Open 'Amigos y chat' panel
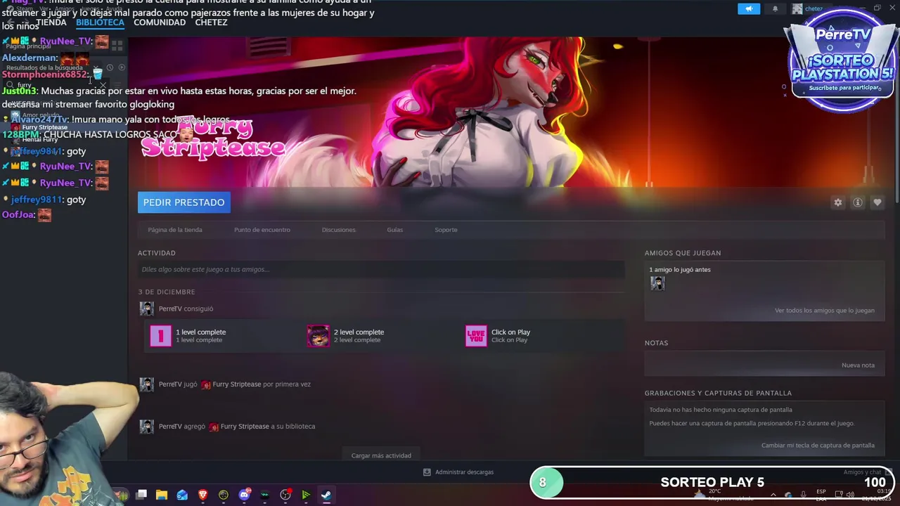 pyautogui.click(x=862, y=472)
